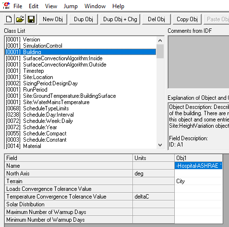Select the Schedule:Year class
This screenshot has height=227, width=229.
[x=81, y=127]
